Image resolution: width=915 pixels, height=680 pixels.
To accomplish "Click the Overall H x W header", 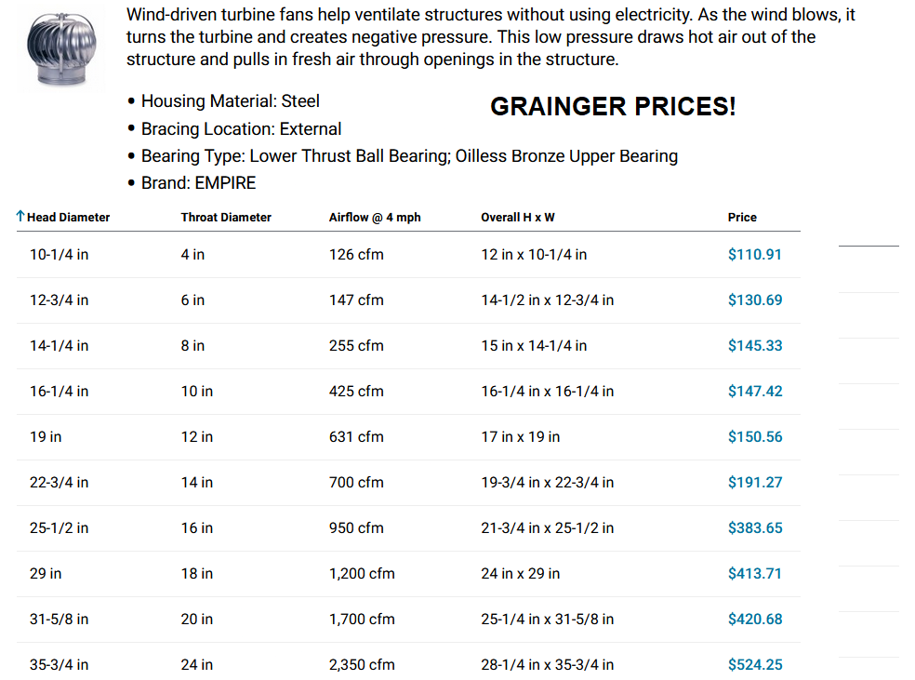I will tap(518, 218).
